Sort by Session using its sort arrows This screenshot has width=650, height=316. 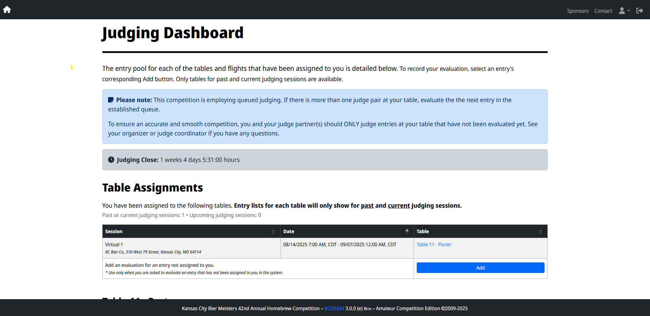click(273, 231)
